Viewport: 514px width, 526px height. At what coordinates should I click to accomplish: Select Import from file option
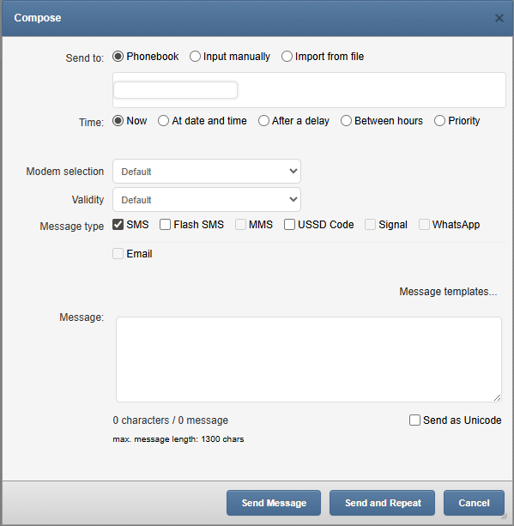[x=287, y=57]
